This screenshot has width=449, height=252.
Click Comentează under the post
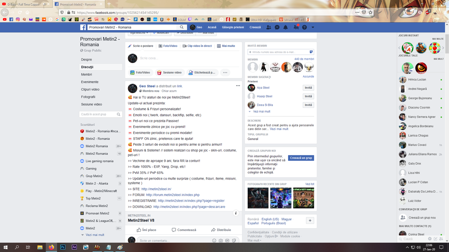point(184,230)
